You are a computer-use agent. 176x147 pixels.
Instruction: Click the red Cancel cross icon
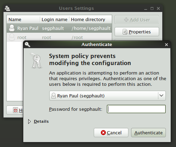click(103, 133)
